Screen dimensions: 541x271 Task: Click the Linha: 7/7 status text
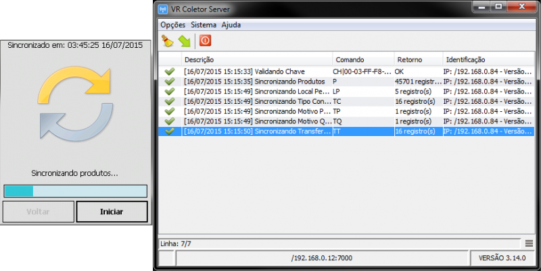176,244
